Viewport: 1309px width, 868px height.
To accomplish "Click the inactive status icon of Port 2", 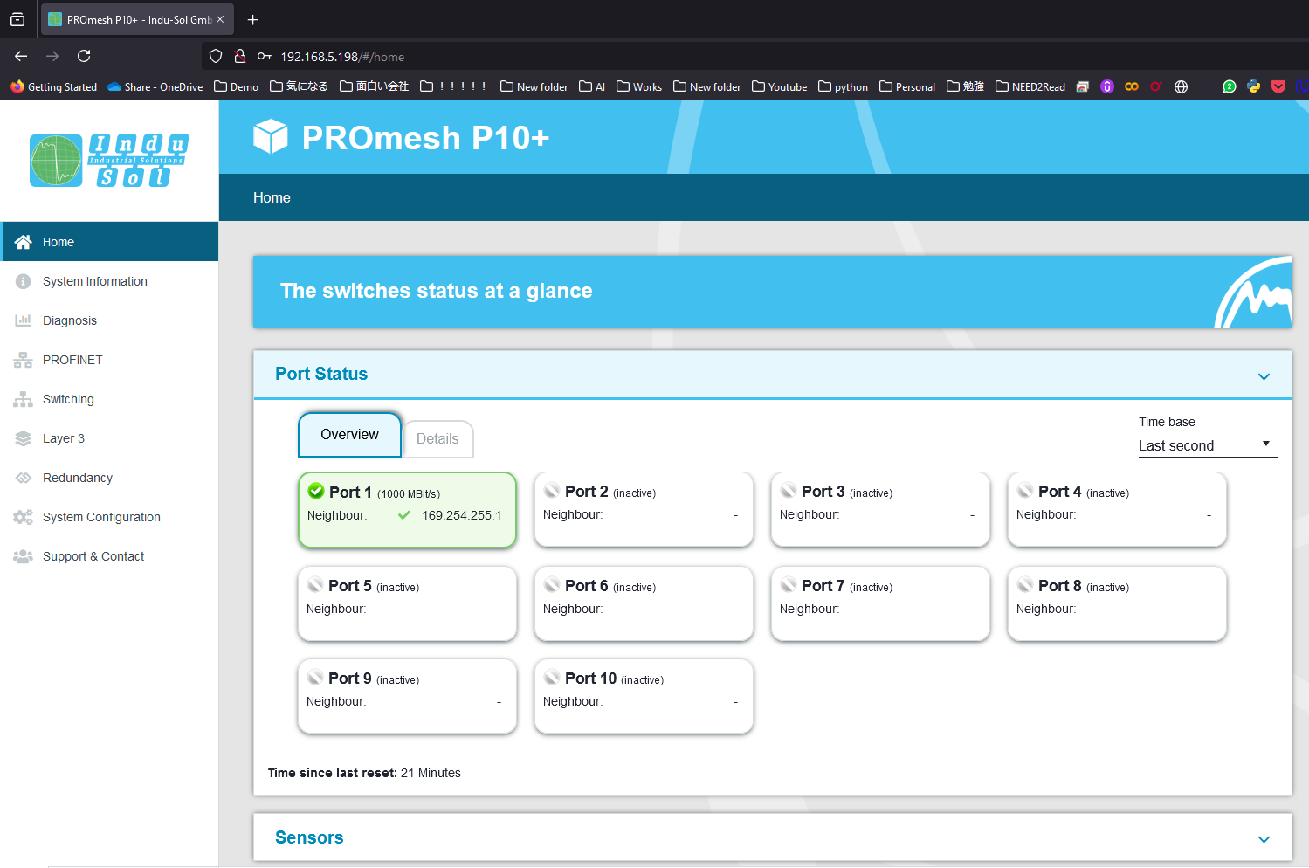I will (552, 491).
